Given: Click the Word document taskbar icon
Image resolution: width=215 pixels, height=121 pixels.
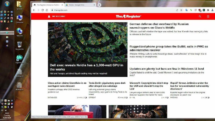Looking at the screenshot, I should click(7, 41).
